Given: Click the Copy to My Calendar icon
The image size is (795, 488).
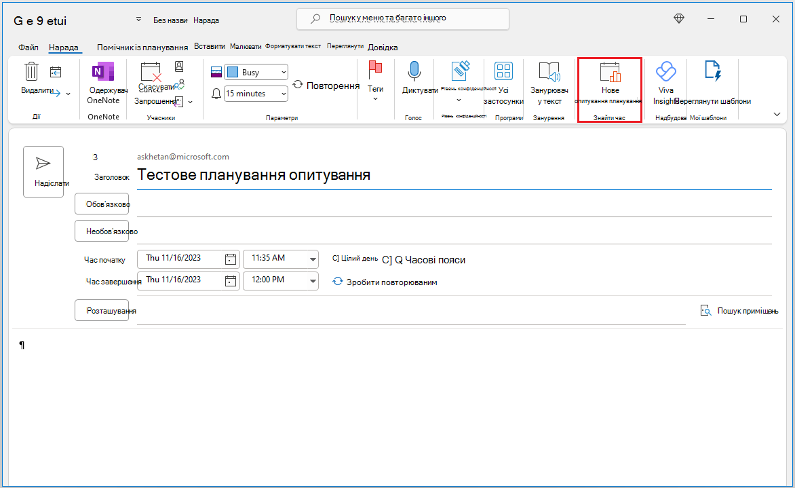Looking at the screenshot, I should tap(56, 73).
